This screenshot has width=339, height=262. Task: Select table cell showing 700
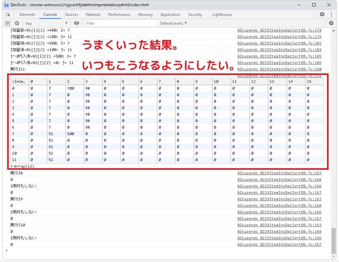coord(75,89)
